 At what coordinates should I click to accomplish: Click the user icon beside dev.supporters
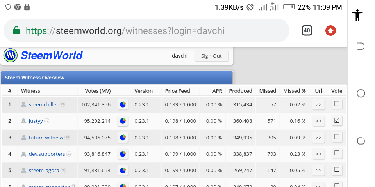pos(24,154)
